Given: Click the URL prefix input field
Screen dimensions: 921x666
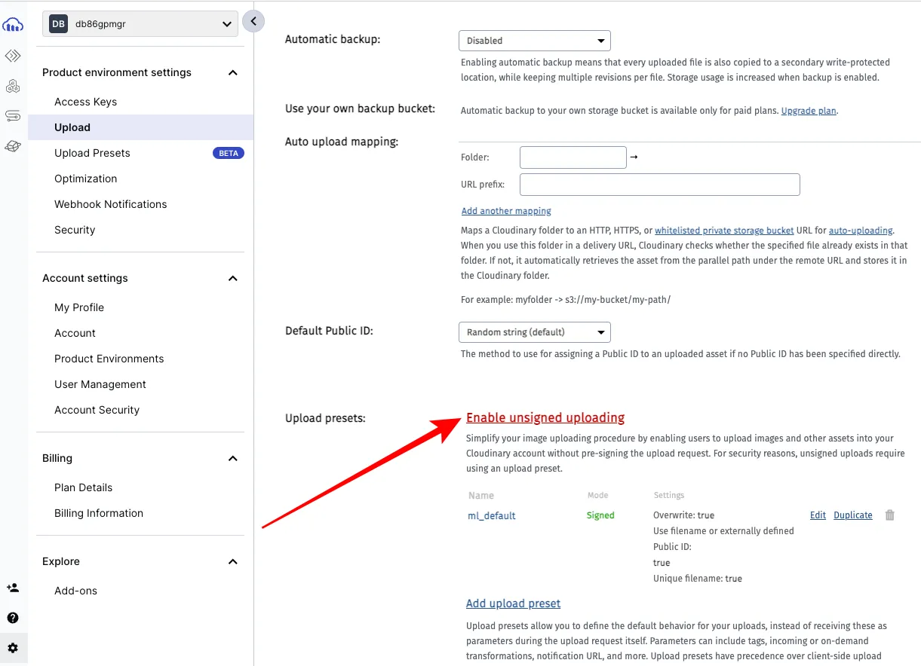Looking at the screenshot, I should coord(660,185).
